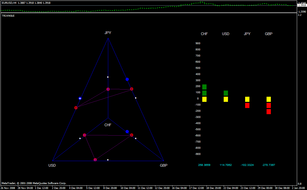
Task: Click the USD label at the triangle corner
Action: [52, 166]
